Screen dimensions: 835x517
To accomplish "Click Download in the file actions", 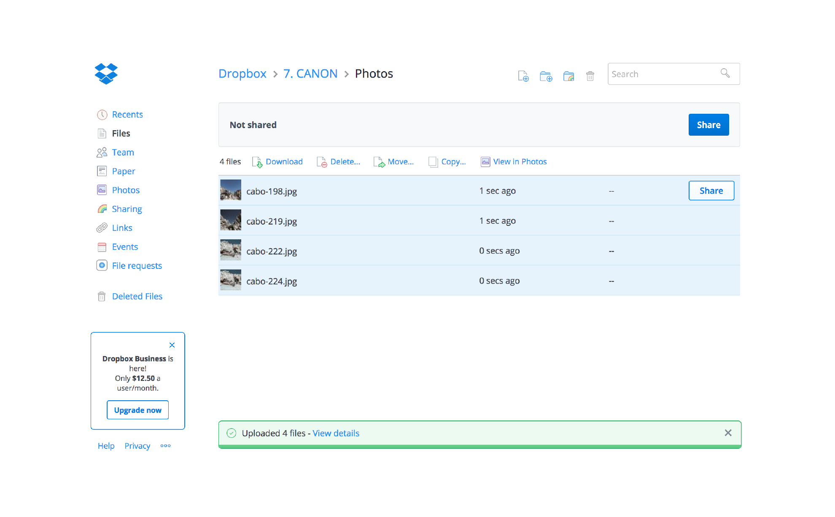I will click(283, 162).
